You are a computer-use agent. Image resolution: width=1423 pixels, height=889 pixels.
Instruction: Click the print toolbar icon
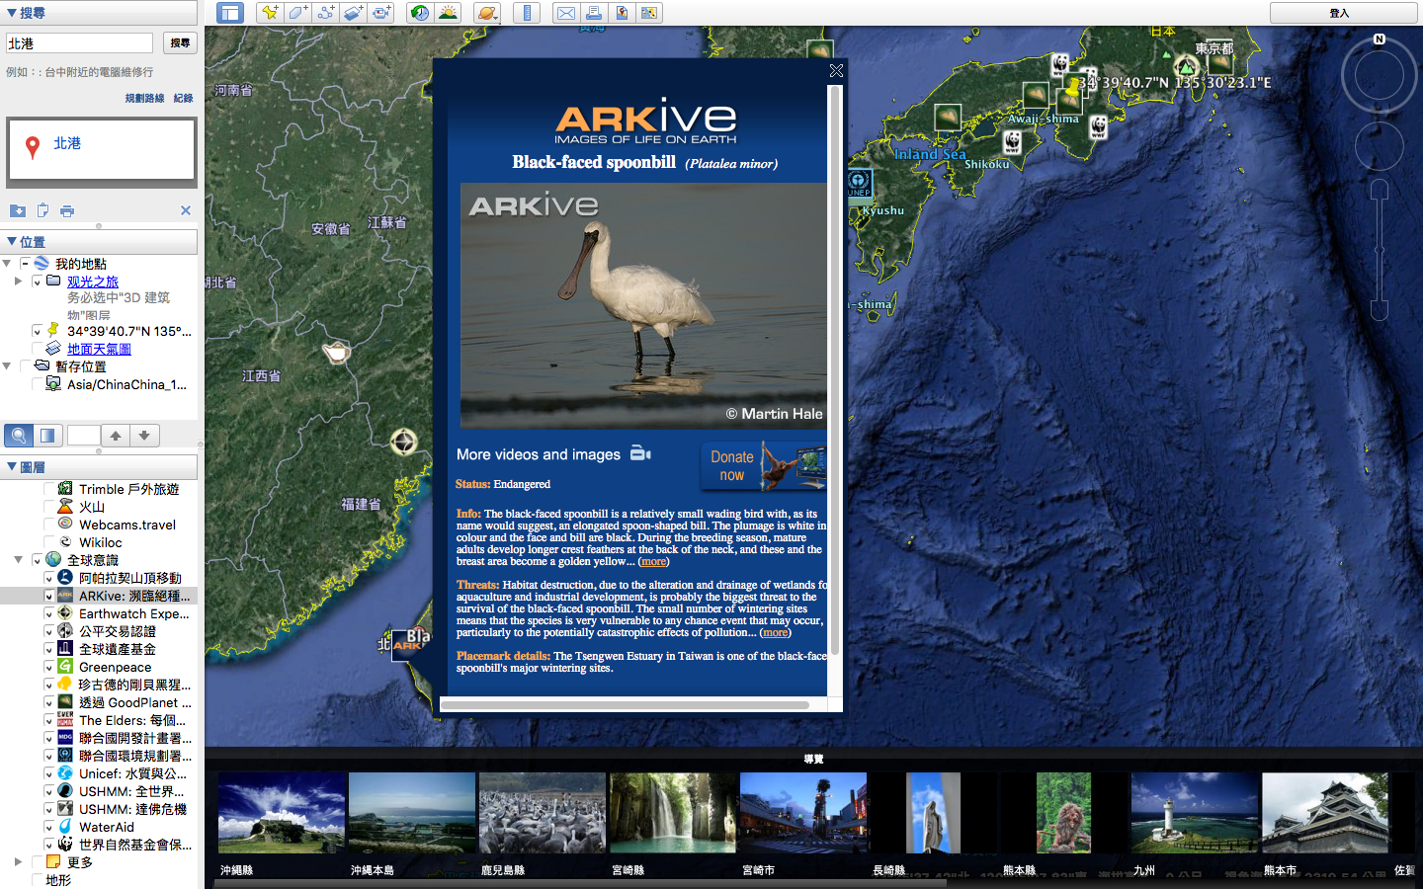tap(594, 13)
